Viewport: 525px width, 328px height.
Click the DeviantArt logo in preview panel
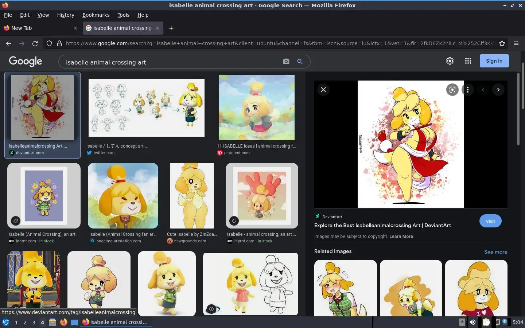317,216
